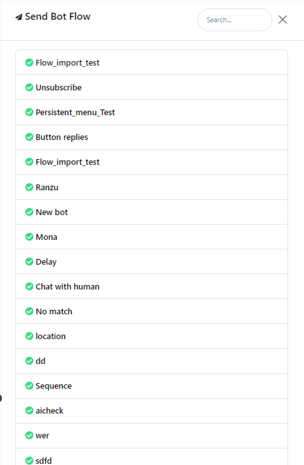The width and height of the screenshot is (304, 465).
Task: Choose the location flow entry
Action: coord(152,336)
